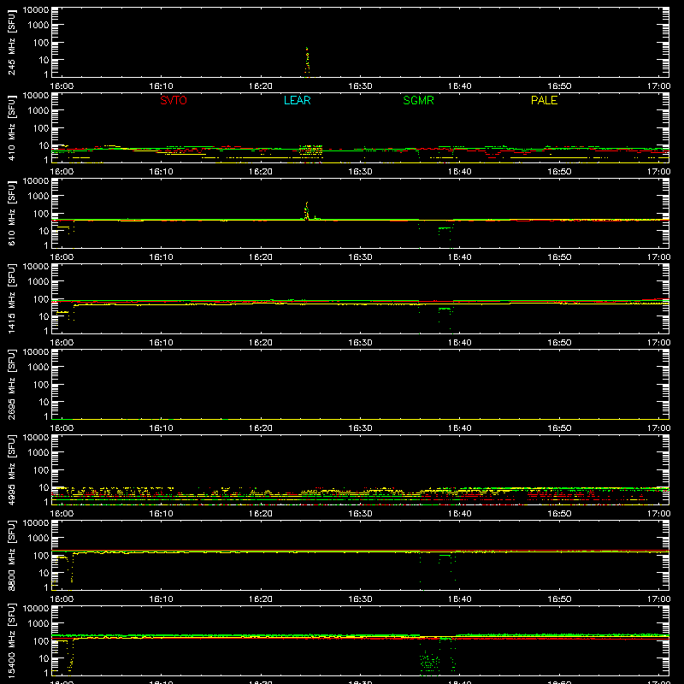Click the 10000 tick label of 15400 MHz panel
The width and height of the screenshot is (684, 684).
tap(36, 609)
